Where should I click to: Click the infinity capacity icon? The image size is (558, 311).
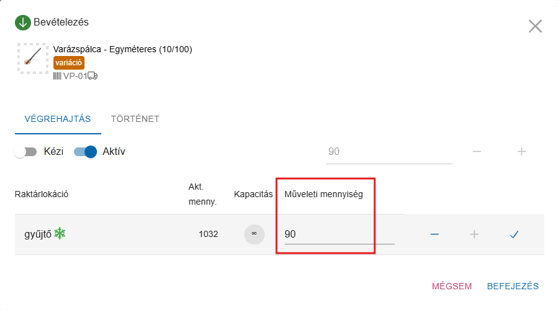[x=254, y=234]
